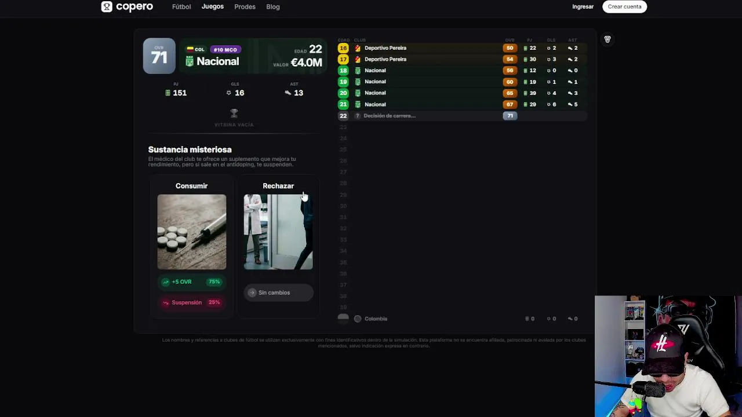Go to the Prodes section
The height and width of the screenshot is (417, 742).
(245, 7)
